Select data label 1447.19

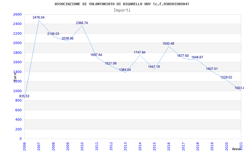pos(154,67)
